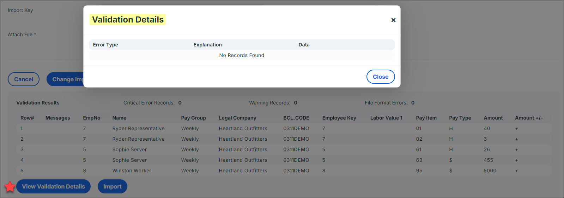Click the View Validation Details button
564x198 pixels.
pyautogui.click(x=53, y=187)
